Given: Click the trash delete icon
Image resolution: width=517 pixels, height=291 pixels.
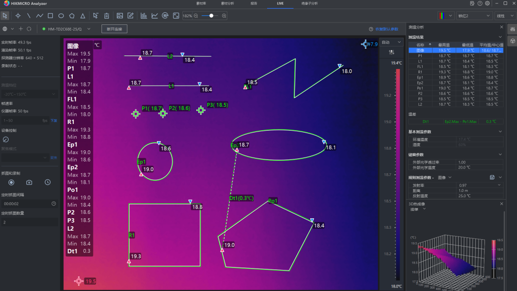Looking at the screenshot, I should pos(106,16).
